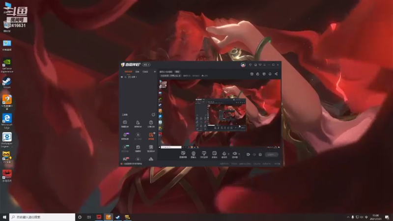Toggle the lock icon above the preview
The image size is (393, 221).
[257, 74]
